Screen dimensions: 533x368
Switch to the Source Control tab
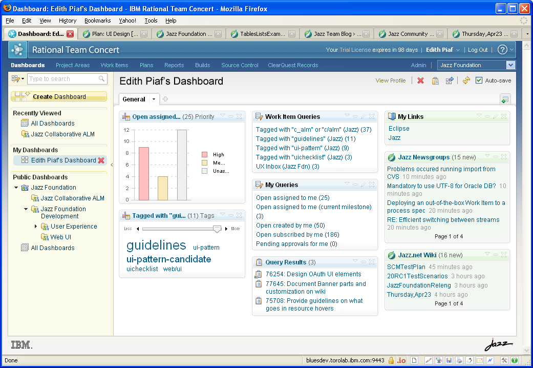point(240,65)
